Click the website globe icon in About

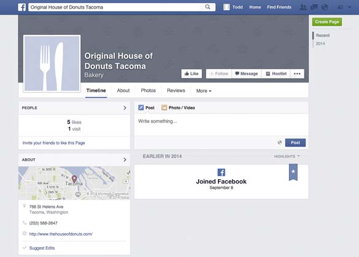[25, 234]
